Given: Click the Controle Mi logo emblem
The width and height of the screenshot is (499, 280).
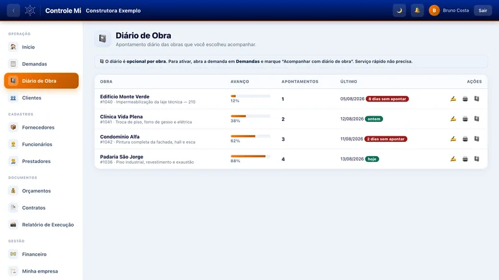Looking at the screenshot, I should click(x=30, y=11).
